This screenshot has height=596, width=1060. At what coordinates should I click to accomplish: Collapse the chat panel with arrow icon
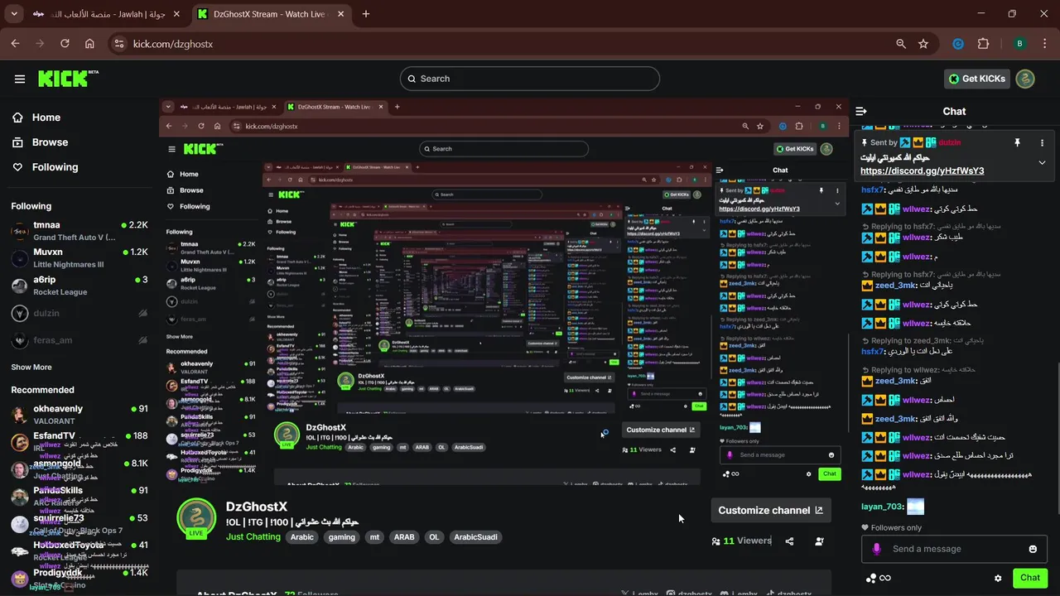pyautogui.click(x=861, y=111)
